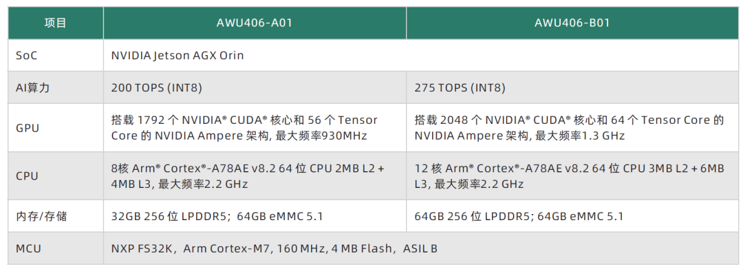Select the 32GB 256 位 LPDDR5 cell
Viewport: 743px width, 269px height.
(255, 217)
